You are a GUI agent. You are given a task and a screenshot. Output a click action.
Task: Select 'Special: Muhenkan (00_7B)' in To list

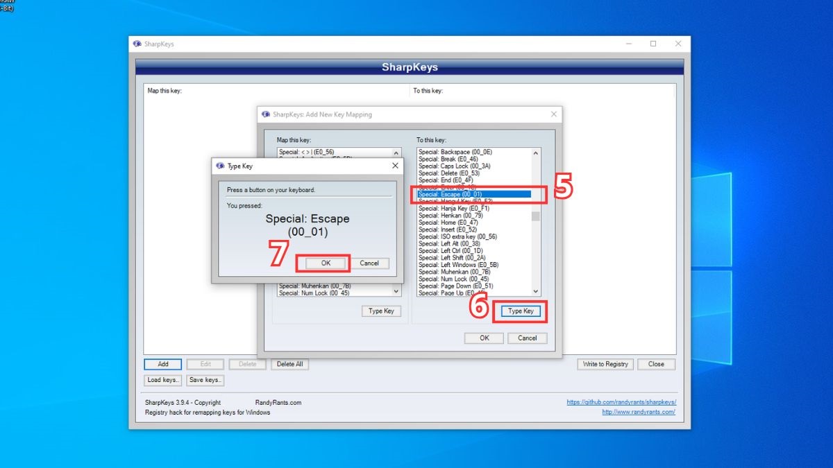point(474,272)
